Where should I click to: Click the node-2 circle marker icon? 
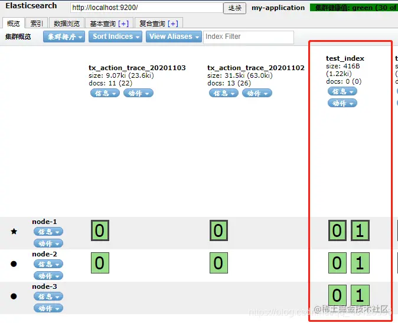pyautogui.click(x=14, y=264)
